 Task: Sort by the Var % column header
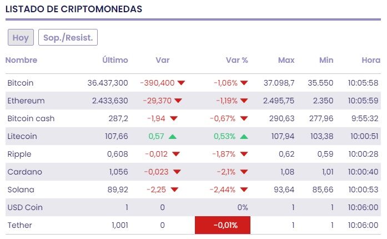click(237, 60)
